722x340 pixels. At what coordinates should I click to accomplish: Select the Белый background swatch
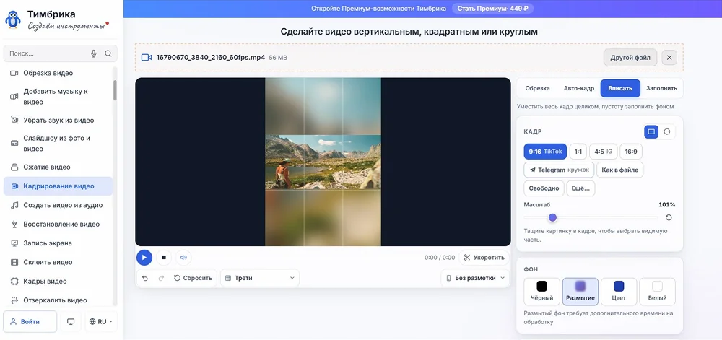(657, 291)
